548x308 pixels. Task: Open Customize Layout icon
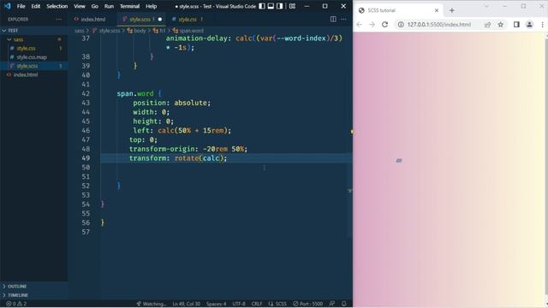click(292, 6)
